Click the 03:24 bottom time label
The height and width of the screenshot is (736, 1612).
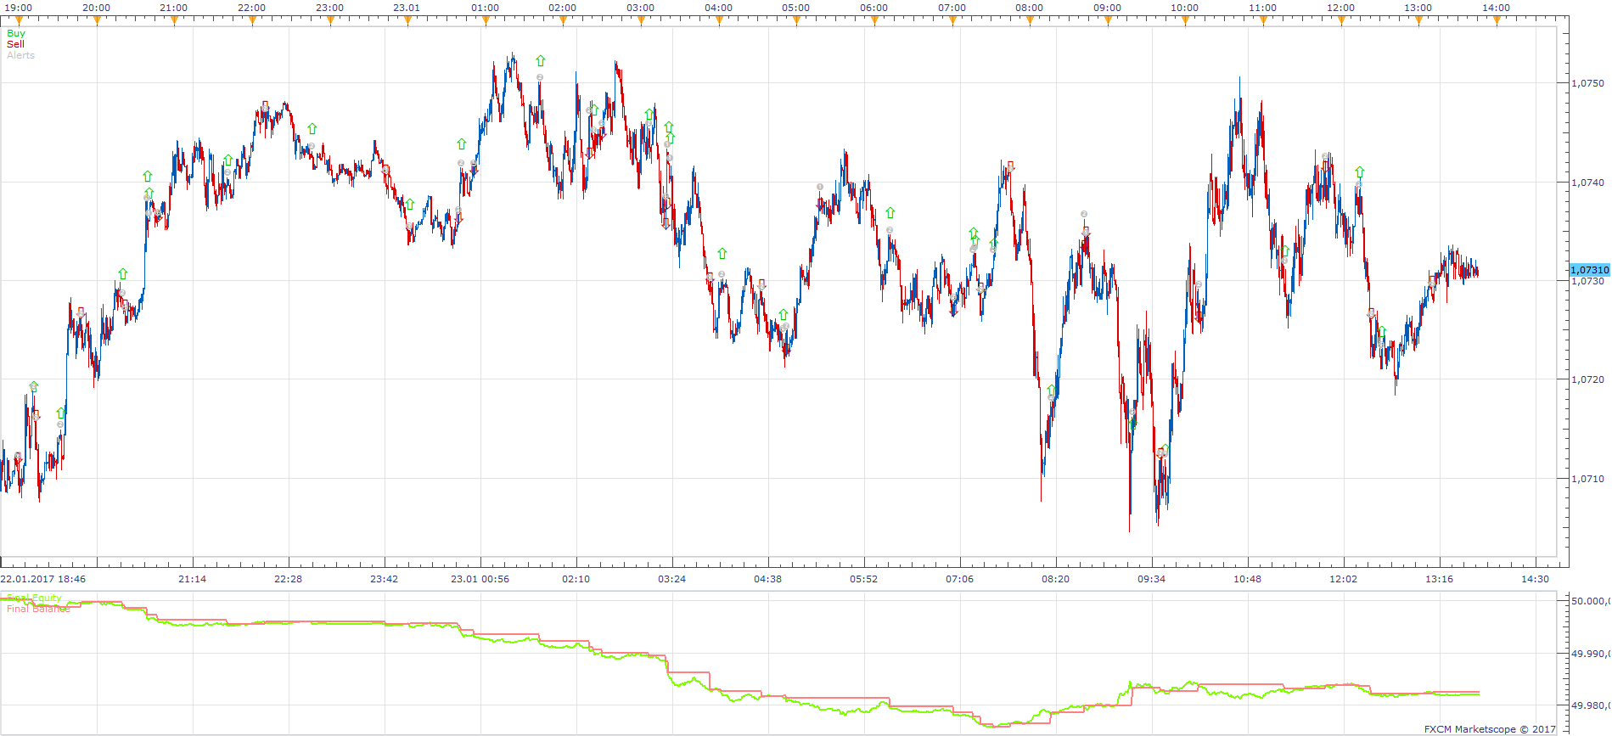672,579
